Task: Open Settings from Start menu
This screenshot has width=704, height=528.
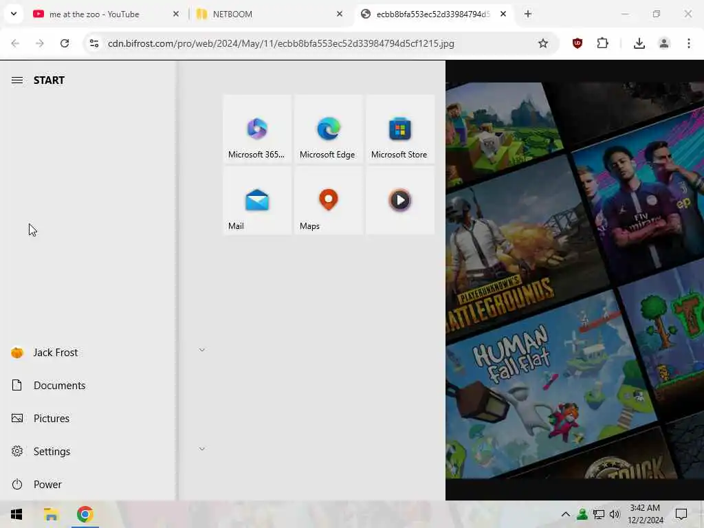Action: (87, 451)
